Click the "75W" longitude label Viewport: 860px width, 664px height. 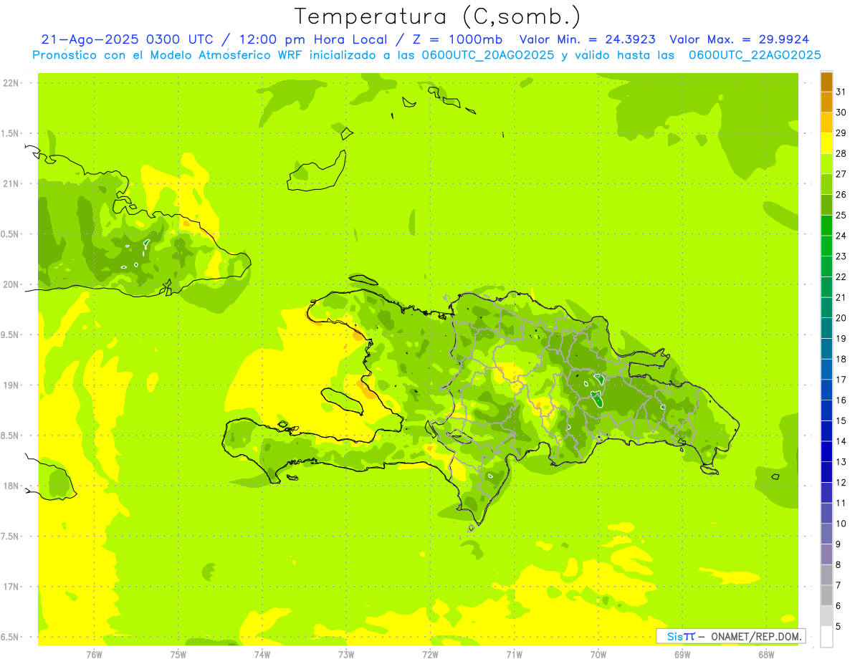point(178,655)
